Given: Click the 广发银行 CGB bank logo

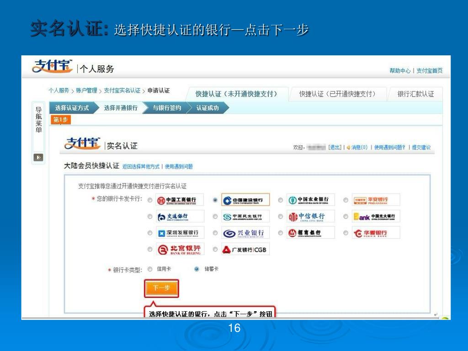Looking at the screenshot, I should (x=245, y=249).
